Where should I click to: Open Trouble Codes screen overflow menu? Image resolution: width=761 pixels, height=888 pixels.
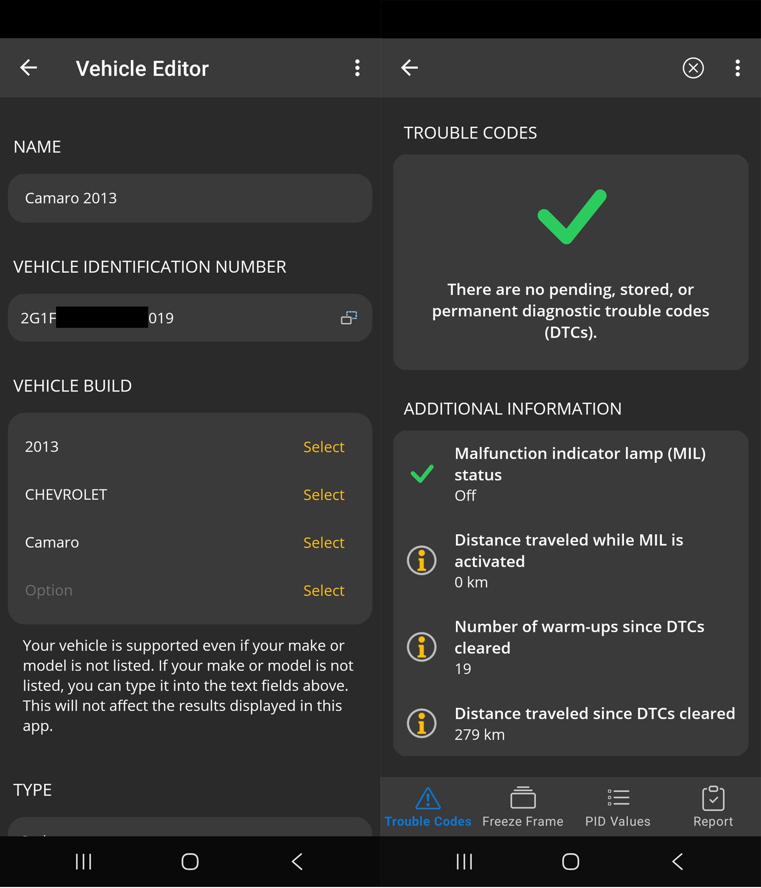click(x=738, y=68)
